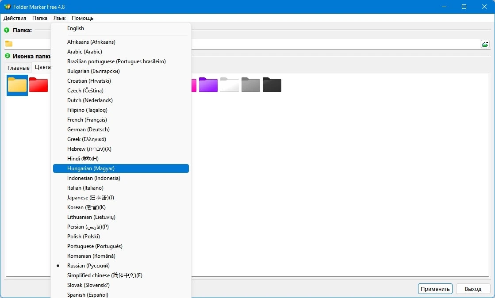The width and height of the screenshot is (495, 298).
Task: Choose Dutch (Nederlands) language
Action: [x=121, y=100]
